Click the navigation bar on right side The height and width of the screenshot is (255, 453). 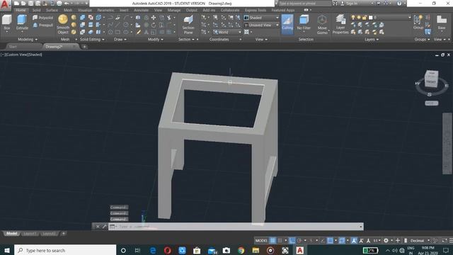pos(447,144)
